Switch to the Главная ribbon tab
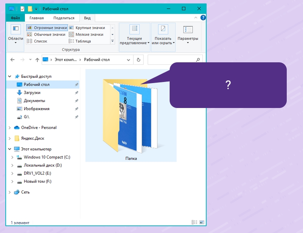Image resolution: width=303 pixels, height=233 pixels. (37, 18)
